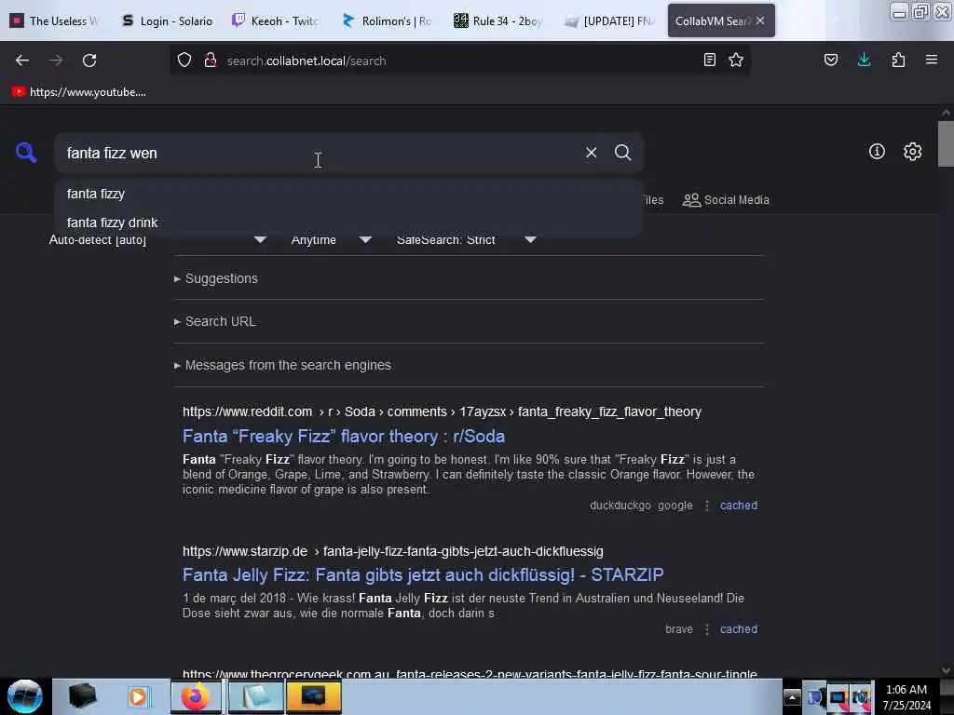The width and height of the screenshot is (954, 715).
Task: Switch to The Useless Web tab
Action: click(x=55, y=20)
